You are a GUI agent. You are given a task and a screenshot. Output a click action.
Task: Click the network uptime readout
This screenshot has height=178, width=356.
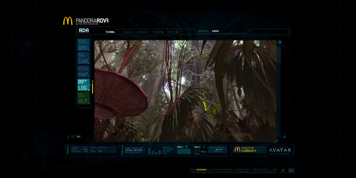(133, 150)
